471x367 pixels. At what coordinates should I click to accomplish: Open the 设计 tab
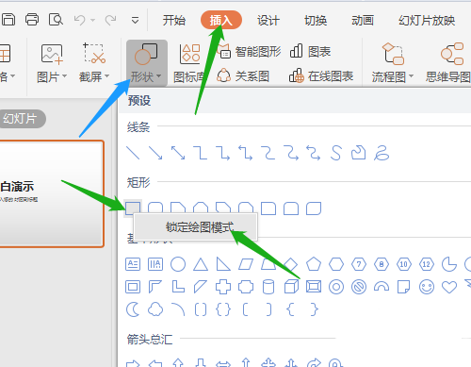coord(268,21)
